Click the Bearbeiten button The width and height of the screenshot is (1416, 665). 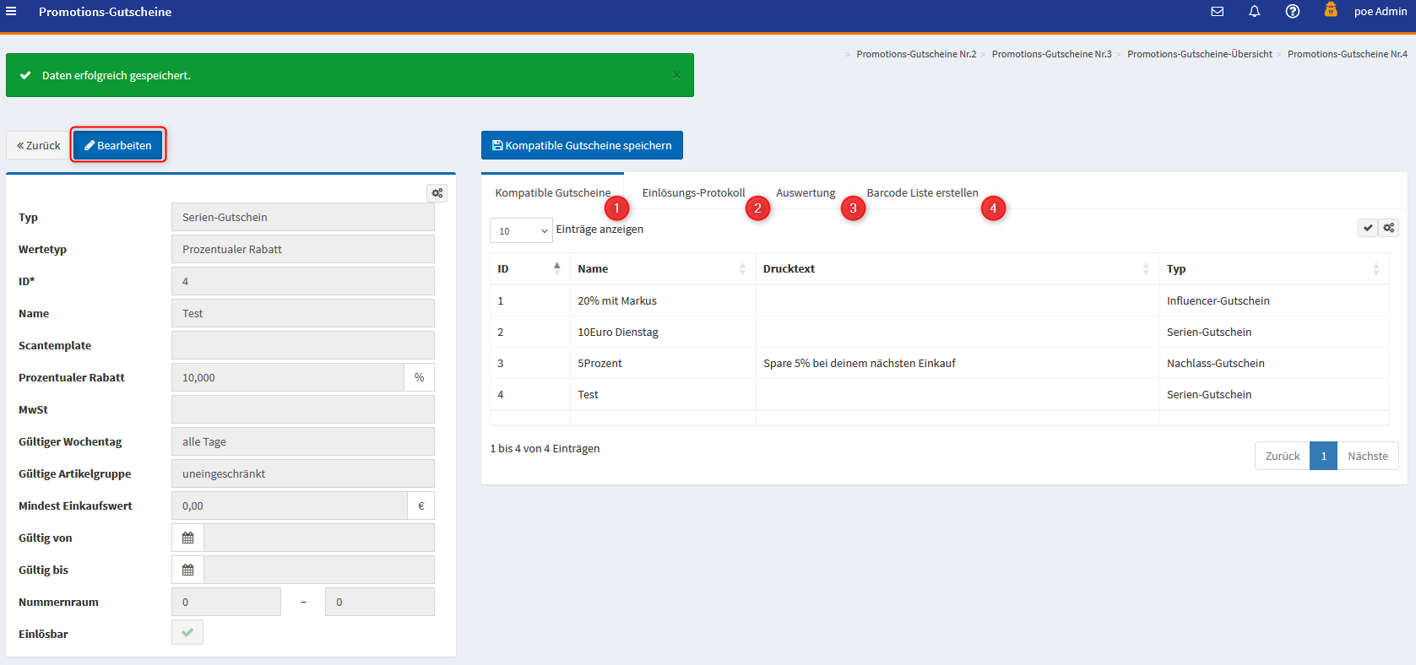[118, 145]
